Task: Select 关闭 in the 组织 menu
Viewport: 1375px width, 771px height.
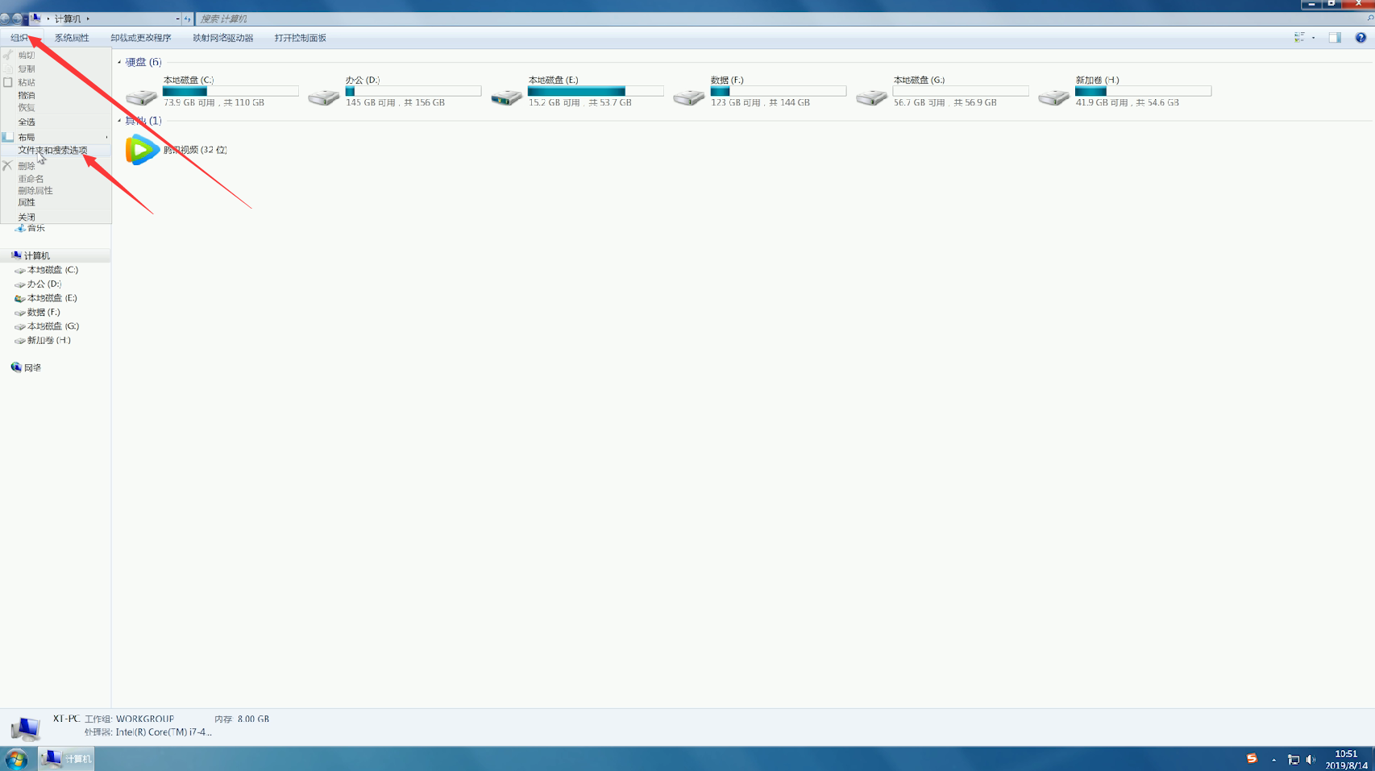Action: 56,217
